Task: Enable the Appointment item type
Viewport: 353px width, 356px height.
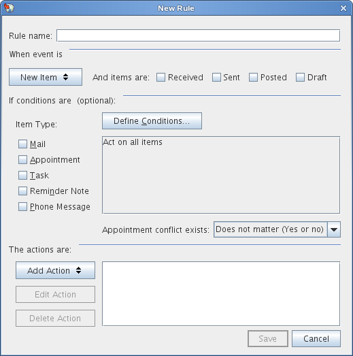Action: point(22,159)
